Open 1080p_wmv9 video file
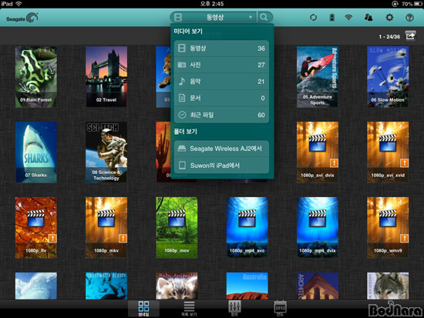This screenshot has height=318, width=424. [388, 227]
